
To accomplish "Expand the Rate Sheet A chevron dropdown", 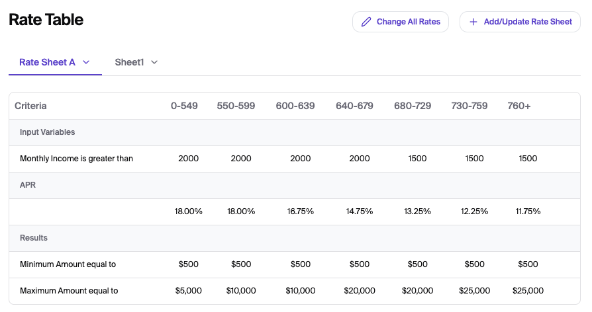I will (x=86, y=62).
